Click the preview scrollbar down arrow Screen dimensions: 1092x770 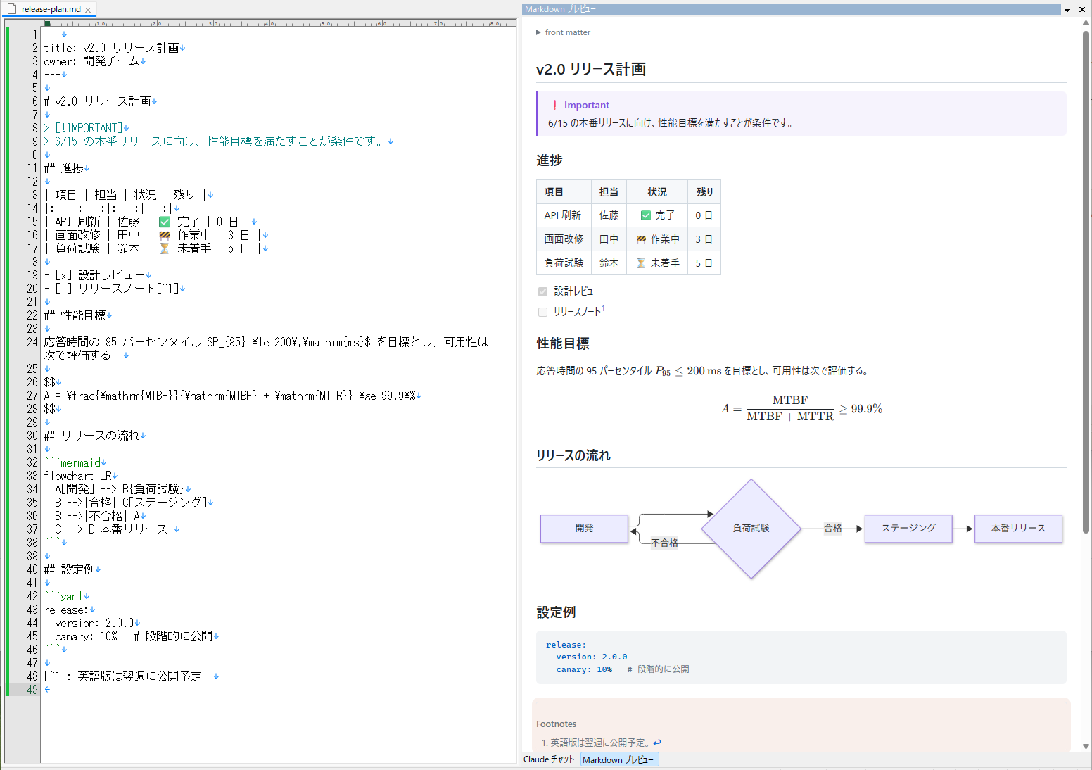[1086, 746]
